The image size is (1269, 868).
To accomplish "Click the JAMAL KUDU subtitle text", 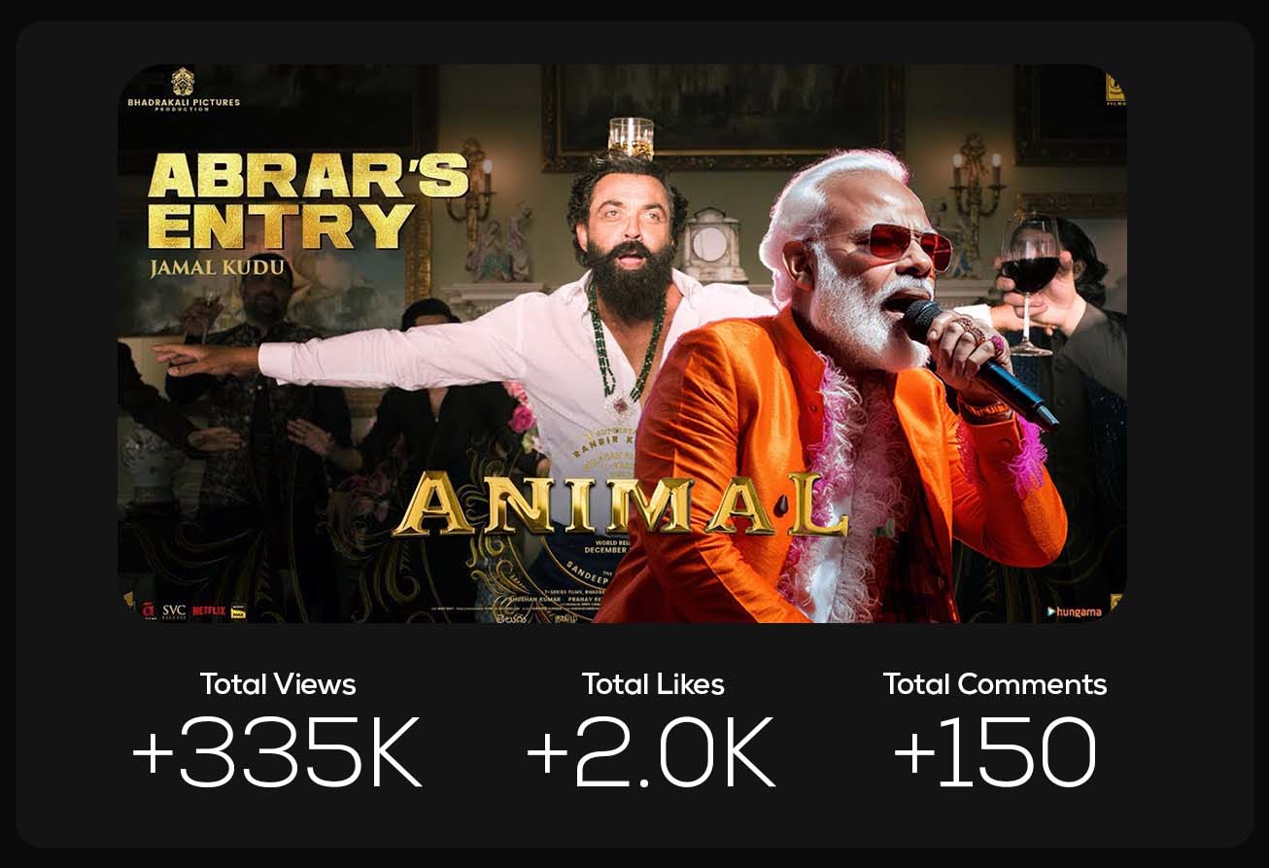I will pos(217,268).
